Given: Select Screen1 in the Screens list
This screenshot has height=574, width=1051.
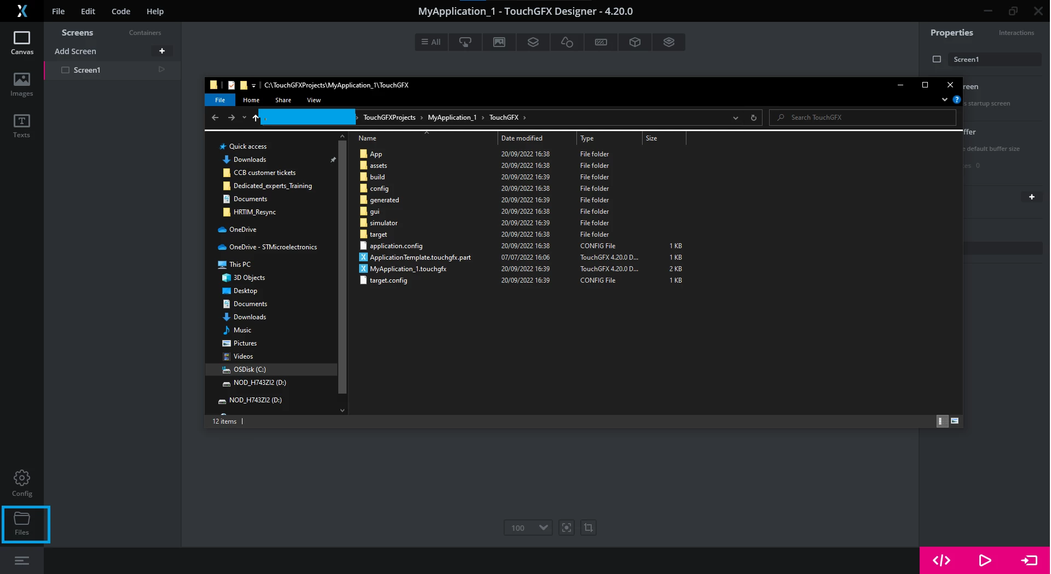Looking at the screenshot, I should click(x=112, y=70).
